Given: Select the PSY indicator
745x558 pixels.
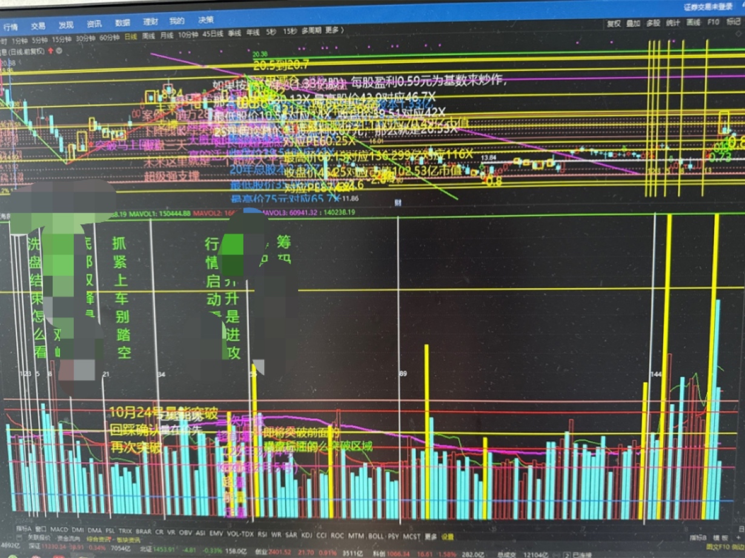Looking at the screenshot, I should point(392,535).
